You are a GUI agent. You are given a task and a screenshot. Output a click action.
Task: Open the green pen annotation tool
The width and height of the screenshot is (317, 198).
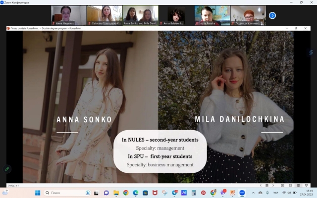[7, 169]
